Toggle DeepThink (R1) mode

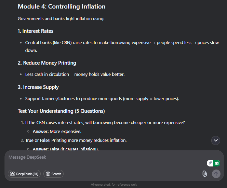pyautogui.click(x=24, y=174)
